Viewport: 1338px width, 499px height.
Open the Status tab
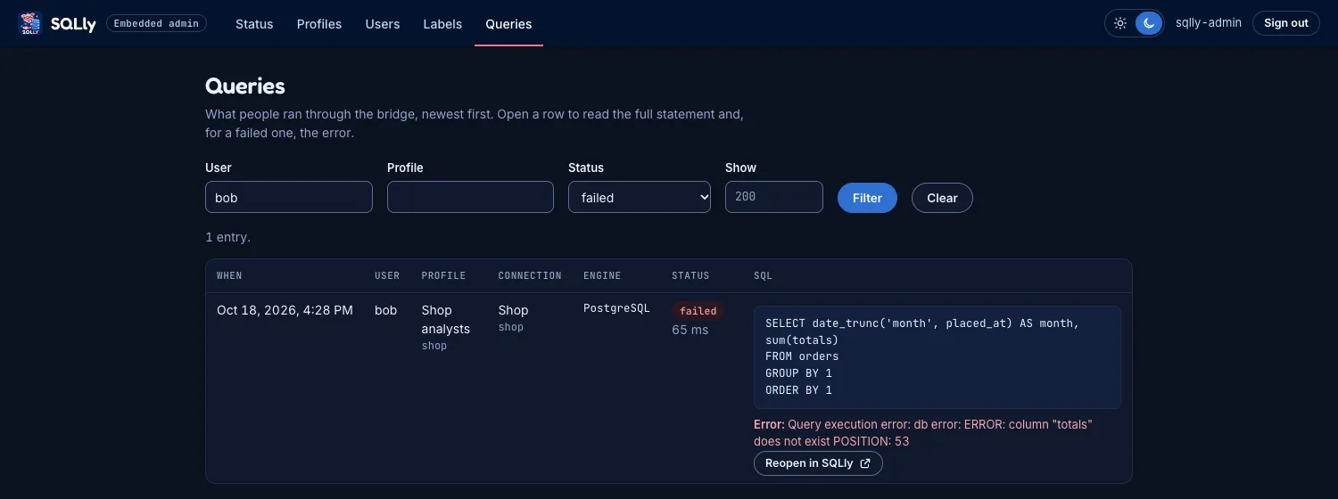(x=254, y=24)
